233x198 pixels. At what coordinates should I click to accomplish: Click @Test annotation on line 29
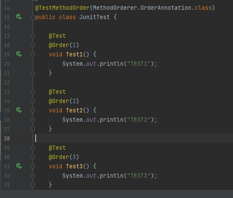coord(57,148)
